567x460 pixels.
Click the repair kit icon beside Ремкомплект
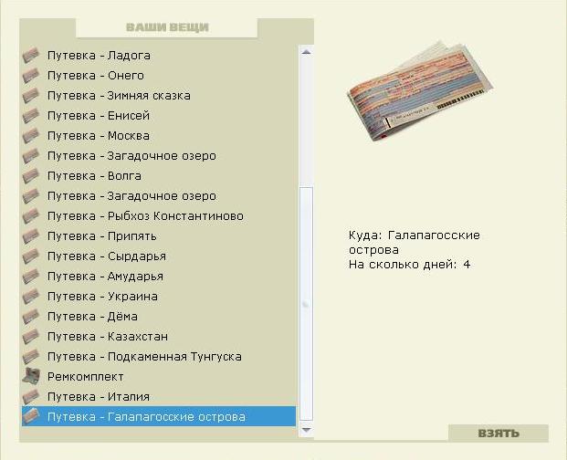(x=31, y=376)
